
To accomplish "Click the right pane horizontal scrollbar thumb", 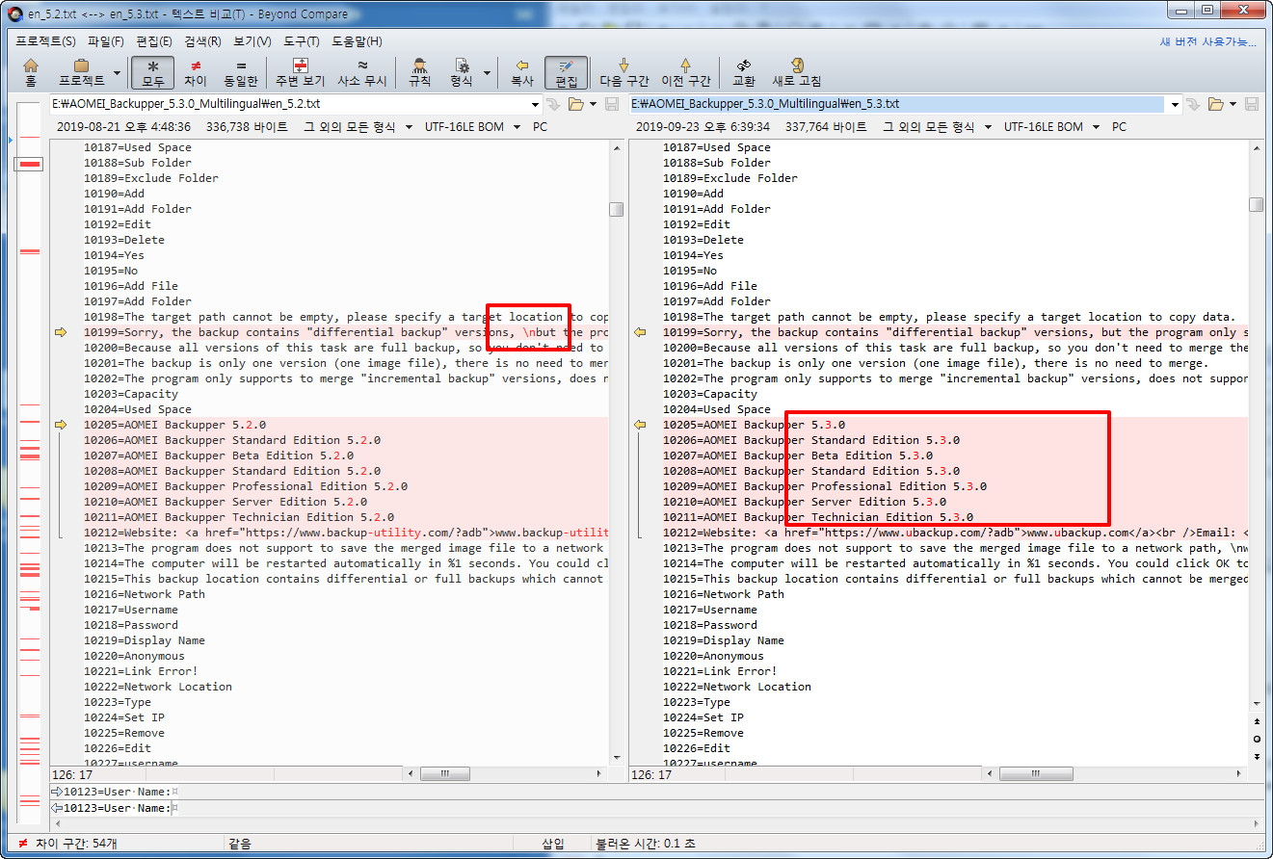I will [1034, 773].
